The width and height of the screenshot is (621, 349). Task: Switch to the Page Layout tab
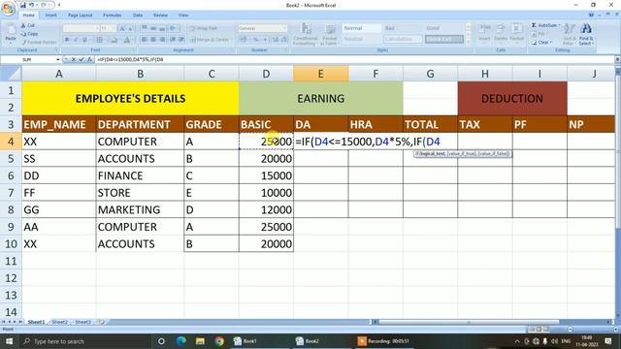[80, 16]
